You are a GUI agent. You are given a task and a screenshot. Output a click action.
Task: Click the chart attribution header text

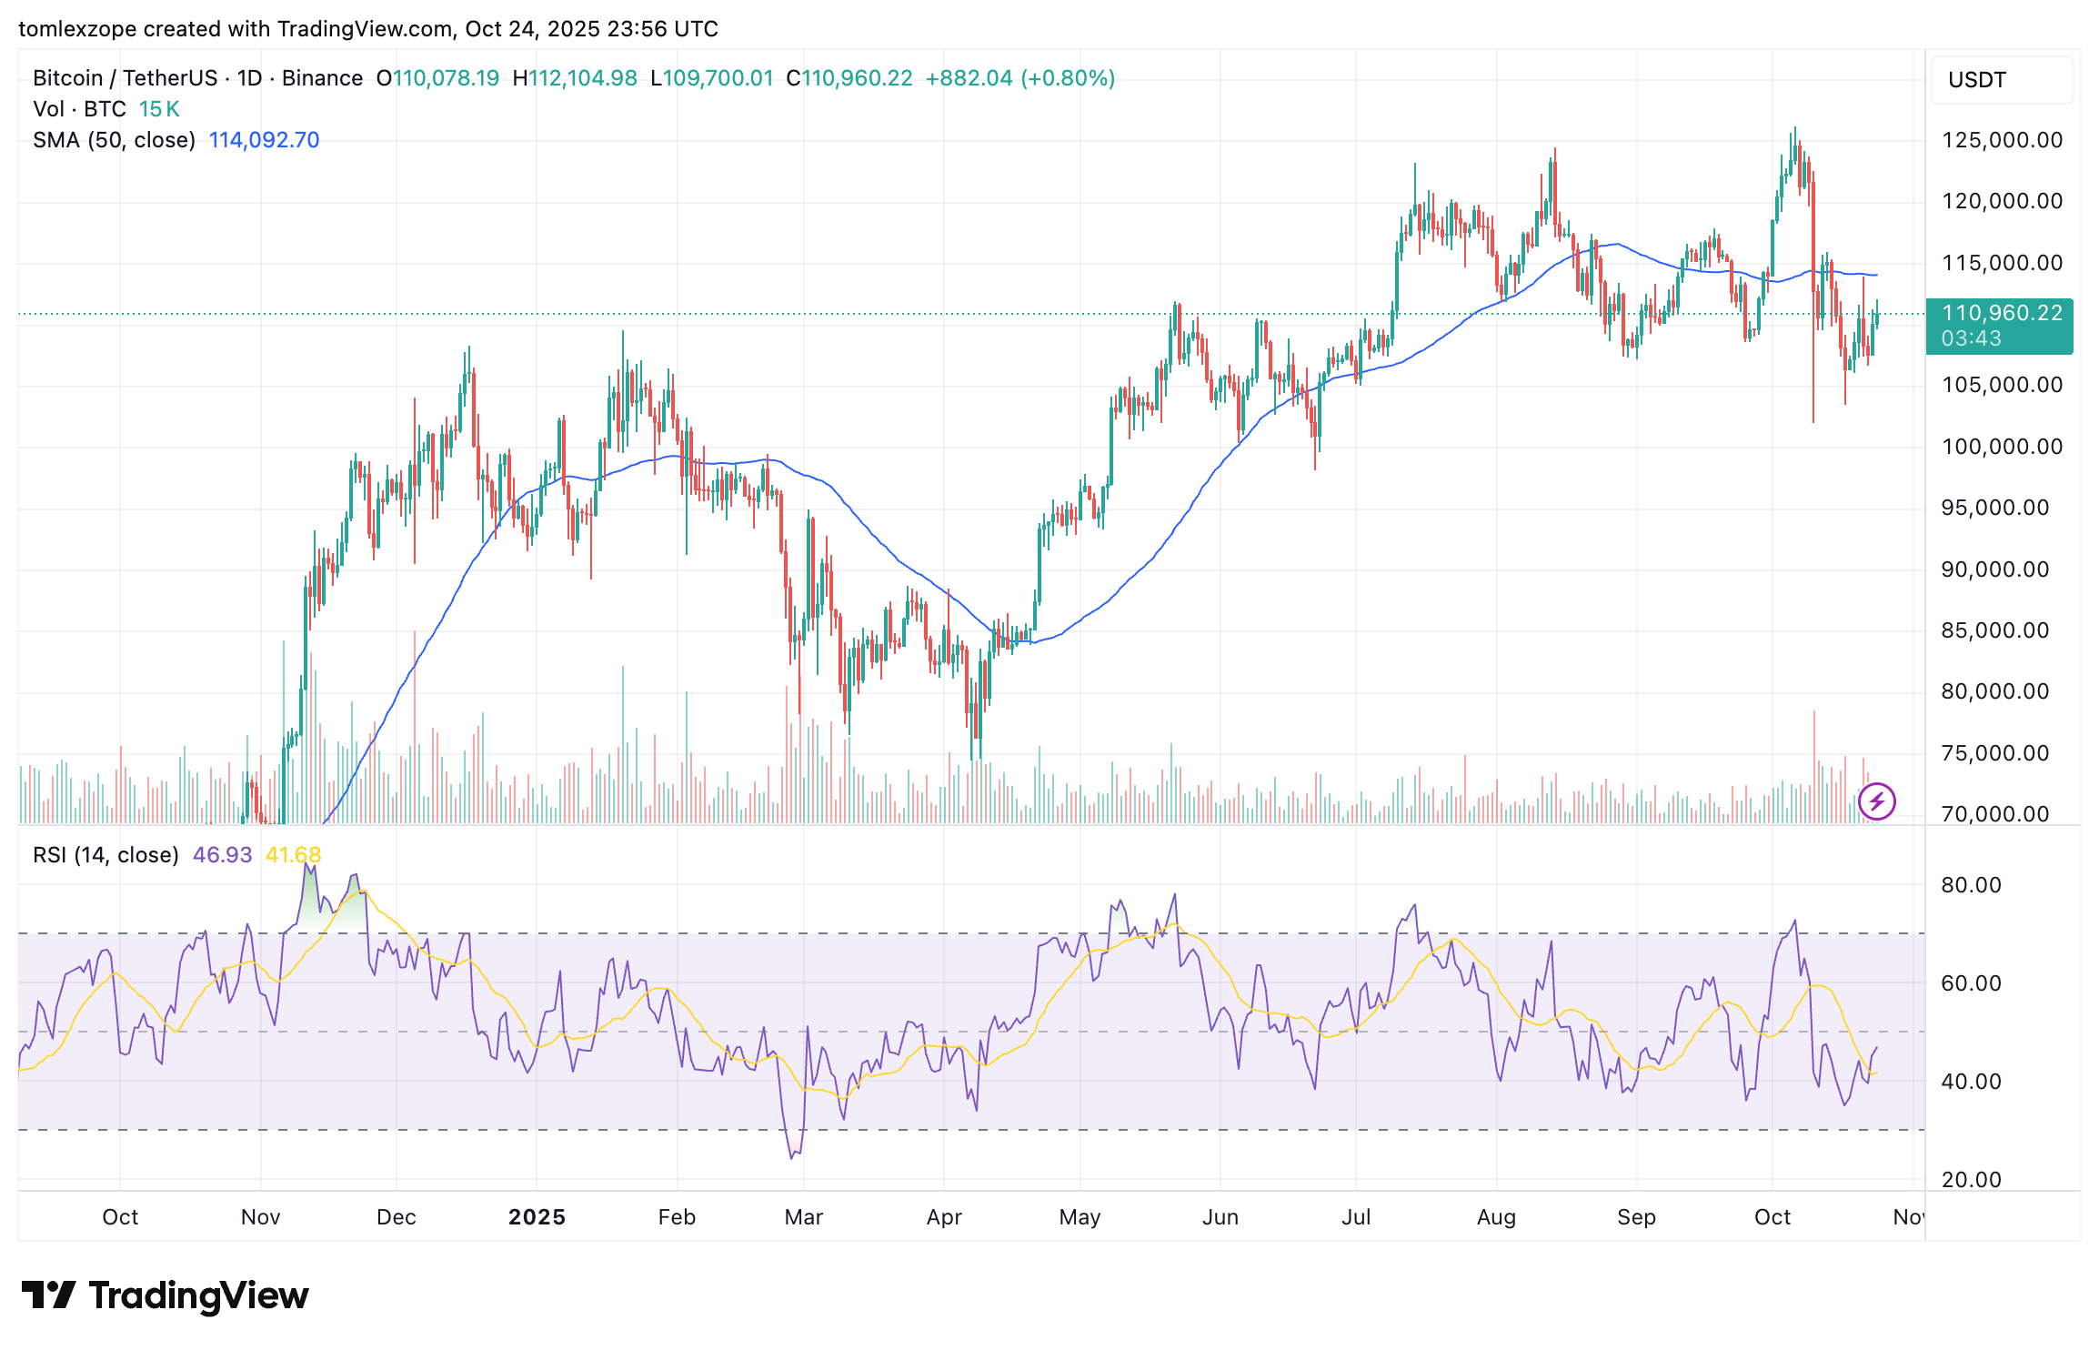coord(368,29)
